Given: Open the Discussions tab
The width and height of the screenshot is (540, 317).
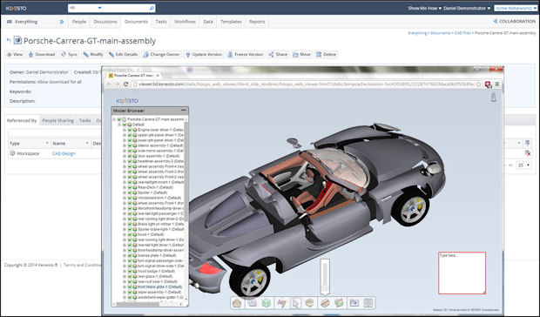Looking at the screenshot, I should [105, 22].
